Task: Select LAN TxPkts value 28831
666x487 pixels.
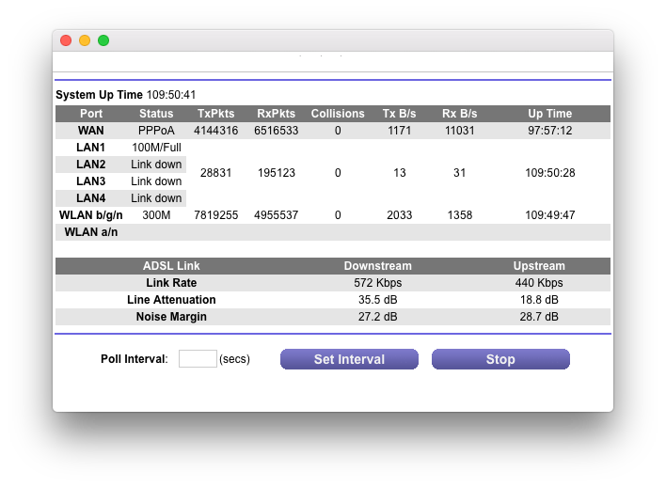Action: (x=215, y=173)
